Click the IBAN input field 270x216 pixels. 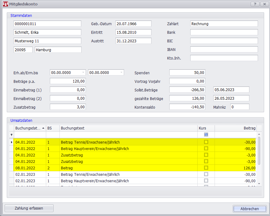pos(224,49)
